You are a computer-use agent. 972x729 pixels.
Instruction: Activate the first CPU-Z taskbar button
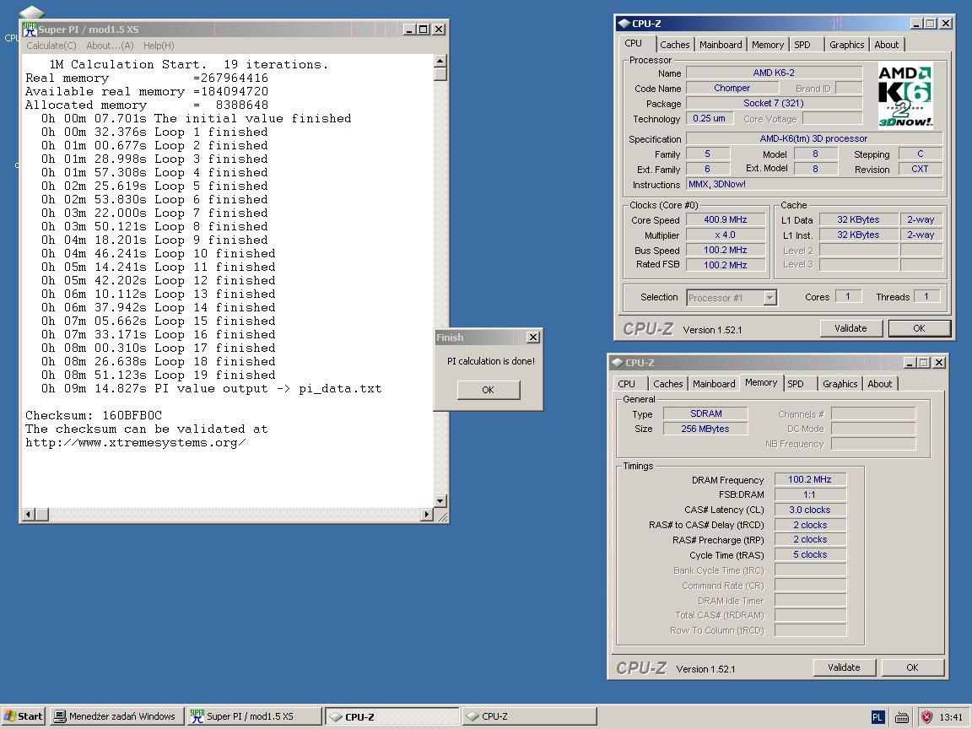click(x=391, y=716)
